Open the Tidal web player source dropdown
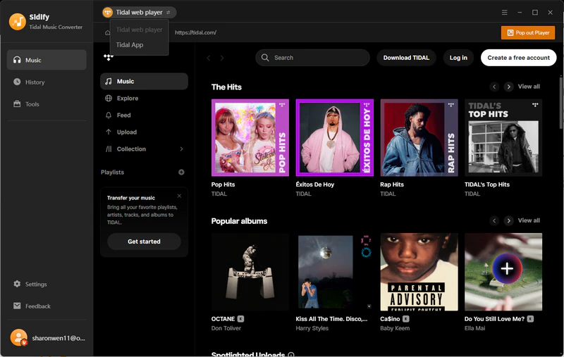This screenshot has height=357, width=564. (139, 12)
